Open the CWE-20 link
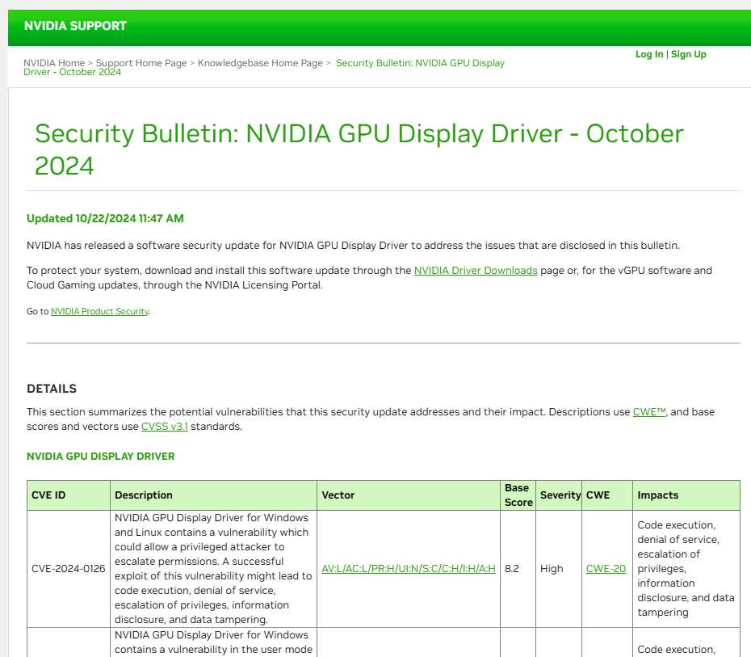Image resolution: width=751 pixels, height=657 pixels. [x=606, y=569]
